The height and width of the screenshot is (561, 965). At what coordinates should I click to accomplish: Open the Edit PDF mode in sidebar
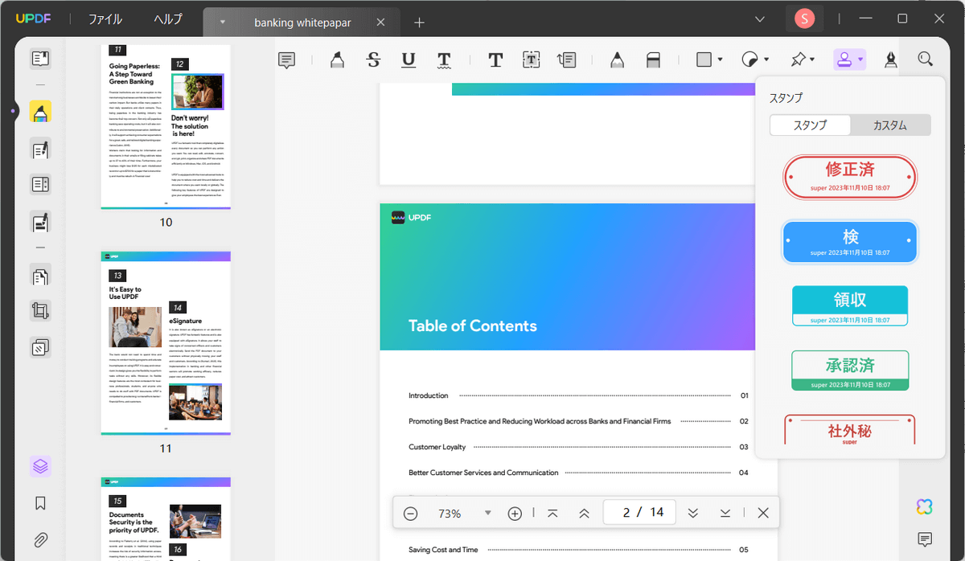[x=40, y=149]
